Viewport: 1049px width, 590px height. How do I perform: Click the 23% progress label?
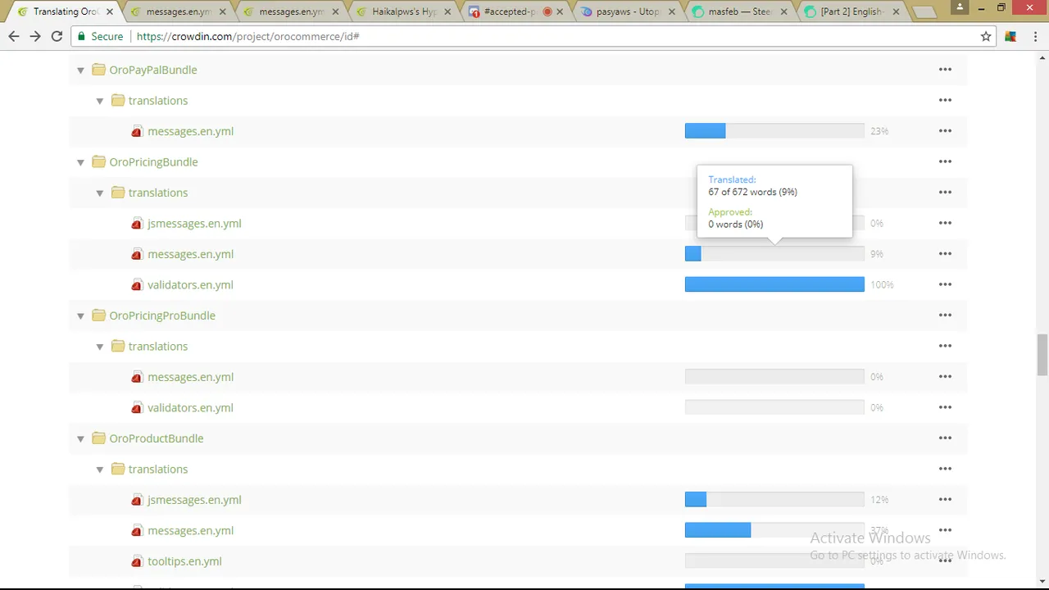(879, 131)
